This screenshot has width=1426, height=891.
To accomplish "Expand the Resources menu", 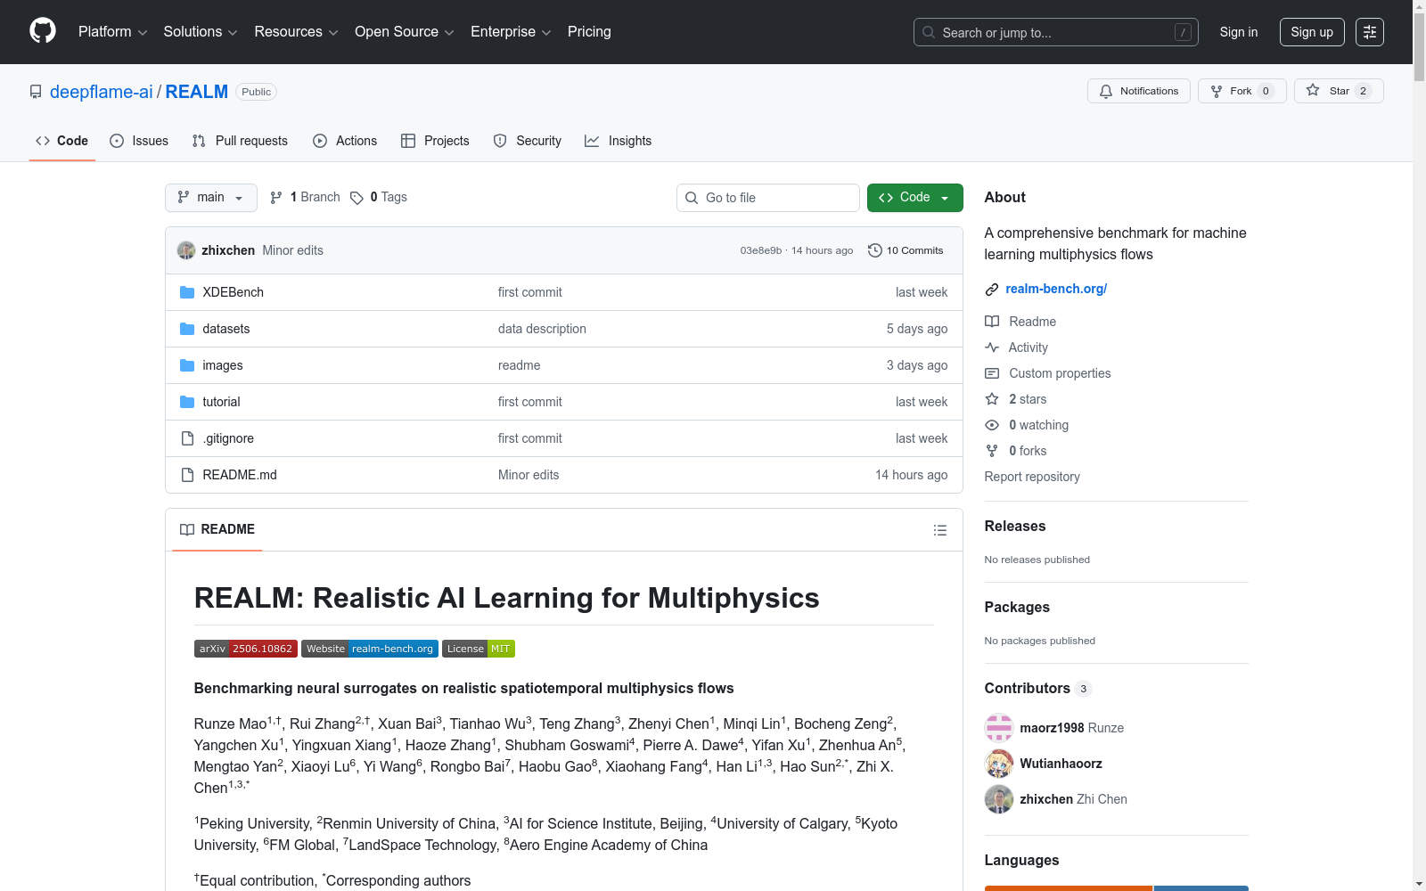I will [296, 32].
